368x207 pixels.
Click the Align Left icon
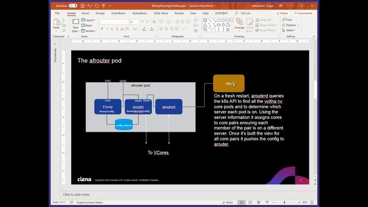161,29
